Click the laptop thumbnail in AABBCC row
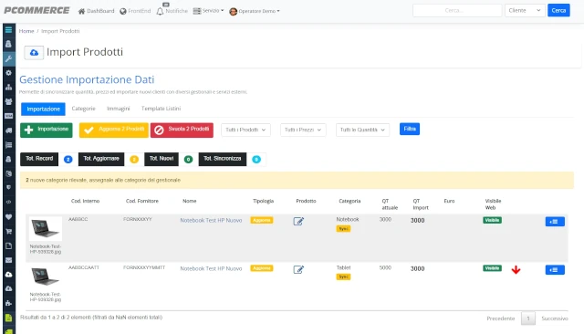 click(46, 228)
